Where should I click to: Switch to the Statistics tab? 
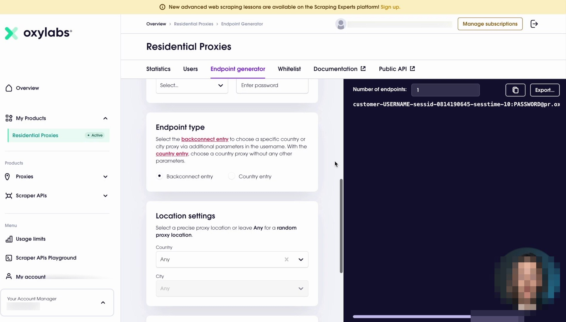(x=158, y=69)
